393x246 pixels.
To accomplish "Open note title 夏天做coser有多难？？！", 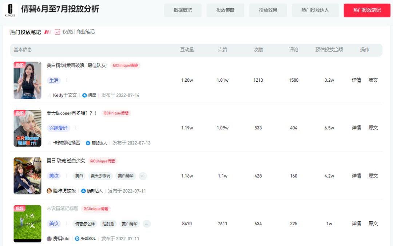I will (x=72, y=113).
